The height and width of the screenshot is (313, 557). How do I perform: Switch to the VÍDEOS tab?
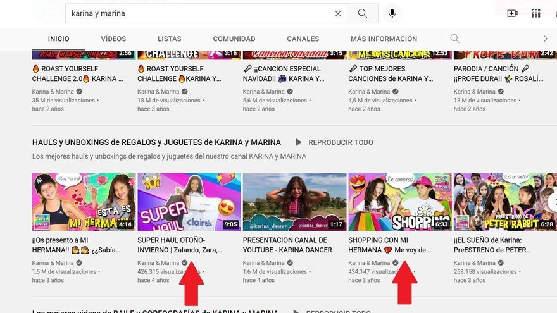113,39
